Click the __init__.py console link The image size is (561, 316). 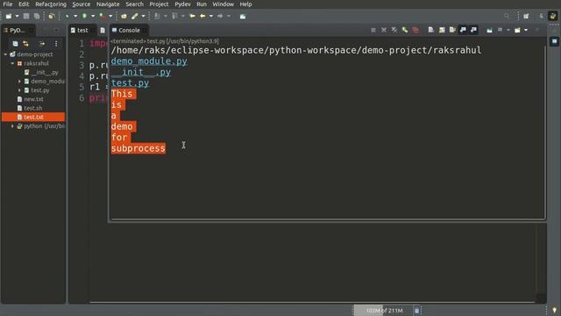pyautogui.click(x=141, y=72)
